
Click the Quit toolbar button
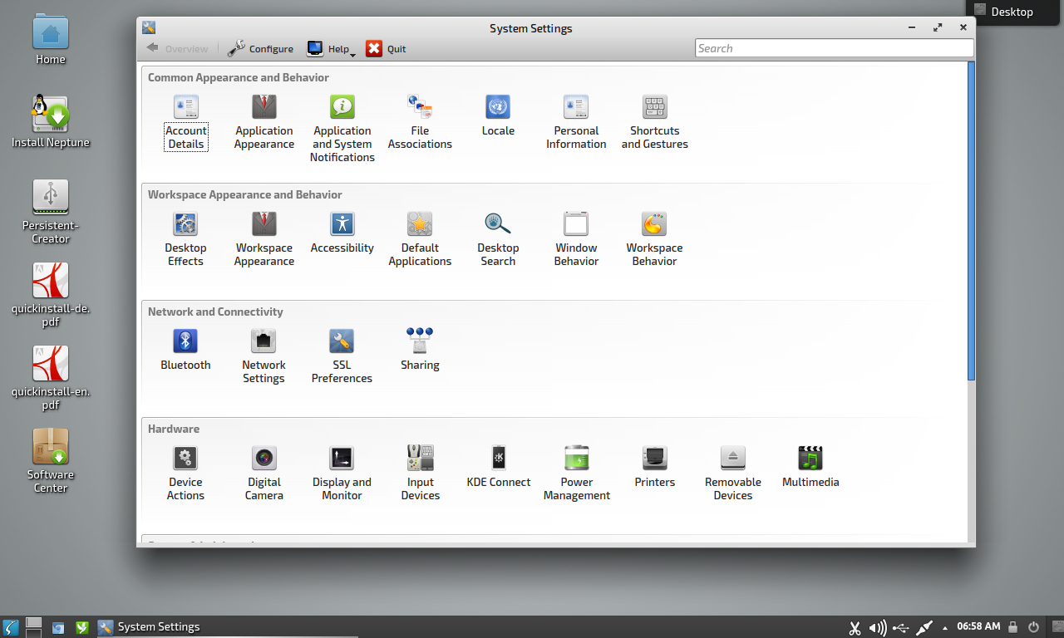click(386, 48)
